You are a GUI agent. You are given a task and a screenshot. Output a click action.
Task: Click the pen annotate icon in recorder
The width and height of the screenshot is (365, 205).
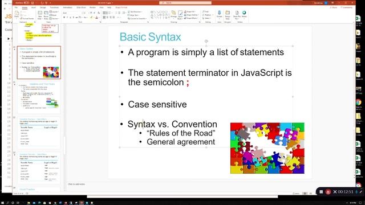[x=361, y=192]
